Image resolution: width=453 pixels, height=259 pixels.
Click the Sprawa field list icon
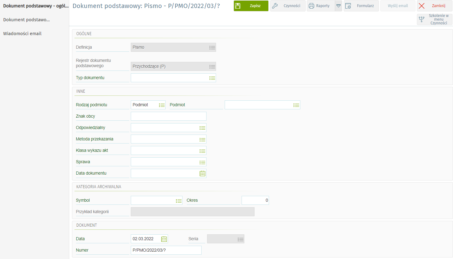(202, 162)
